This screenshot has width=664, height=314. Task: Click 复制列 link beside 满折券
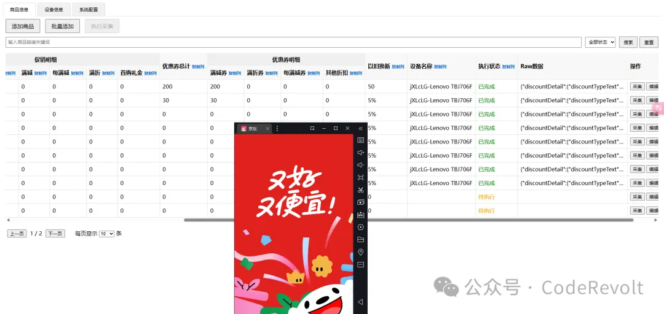272,74
